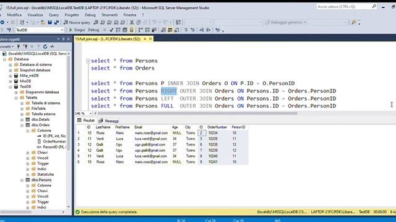
Task: Select the FileTable tree item
Action: 38,109
